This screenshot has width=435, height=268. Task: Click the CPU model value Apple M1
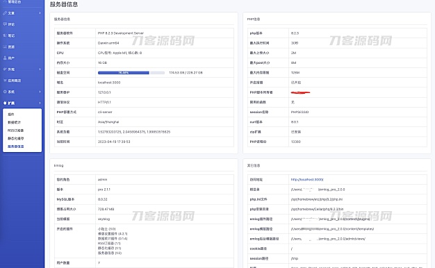(x=120, y=53)
